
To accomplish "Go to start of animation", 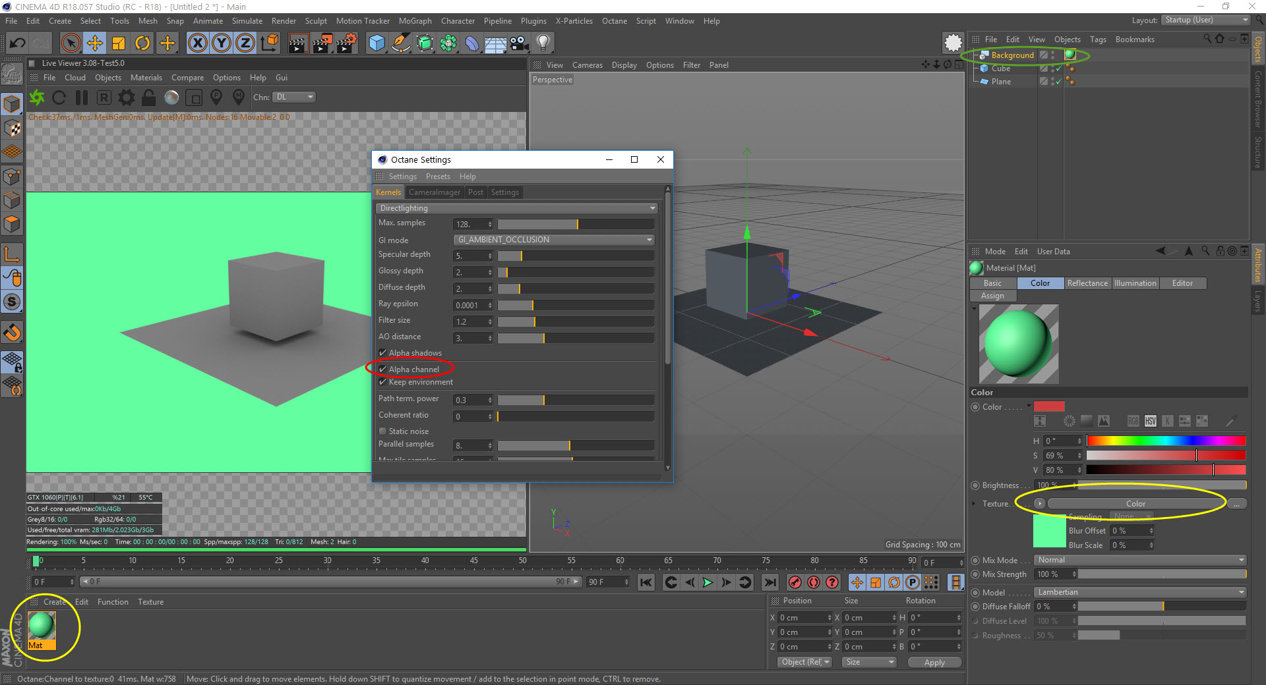I will [646, 582].
